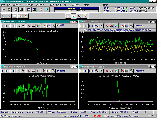Click InfoLine in Correlation Function window
The height and width of the screenshot is (118, 157).
[x=60, y=25]
